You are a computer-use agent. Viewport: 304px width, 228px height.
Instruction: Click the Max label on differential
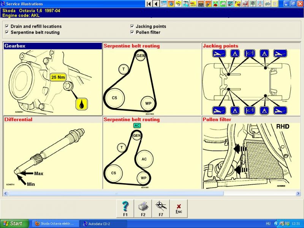click(39, 174)
